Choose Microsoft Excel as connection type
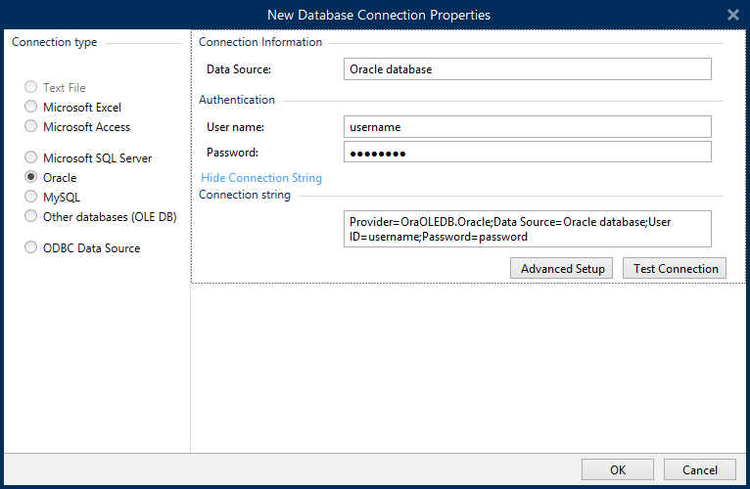 [x=32, y=108]
